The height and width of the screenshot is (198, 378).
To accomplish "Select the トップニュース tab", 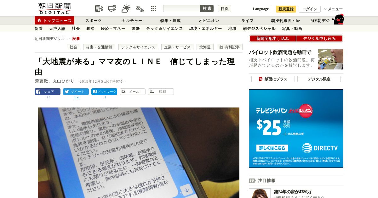I will pos(54,20).
